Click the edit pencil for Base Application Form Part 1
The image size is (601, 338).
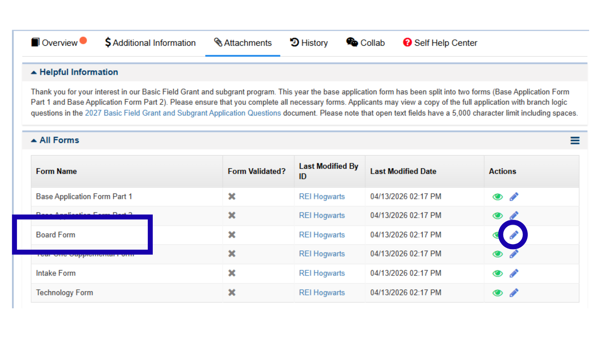point(514,197)
